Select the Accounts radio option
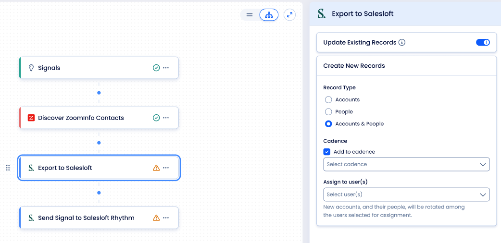Screen dimensions: 501x243 tap(328, 99)
